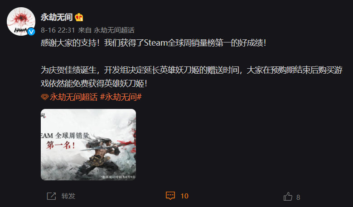Open the #永劫无间# hashtag topic
The image size is (353, 207).
pos(121,97)
